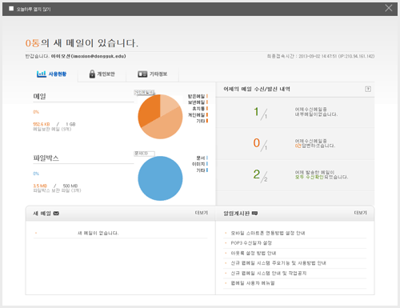The height and width of the screenshot is (308, 400).
Task: Open 더보기 in the 알림게시판 panel
Action: [360, 213]
